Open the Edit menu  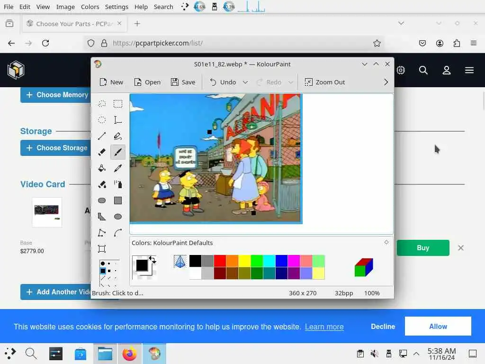(25, 7)
